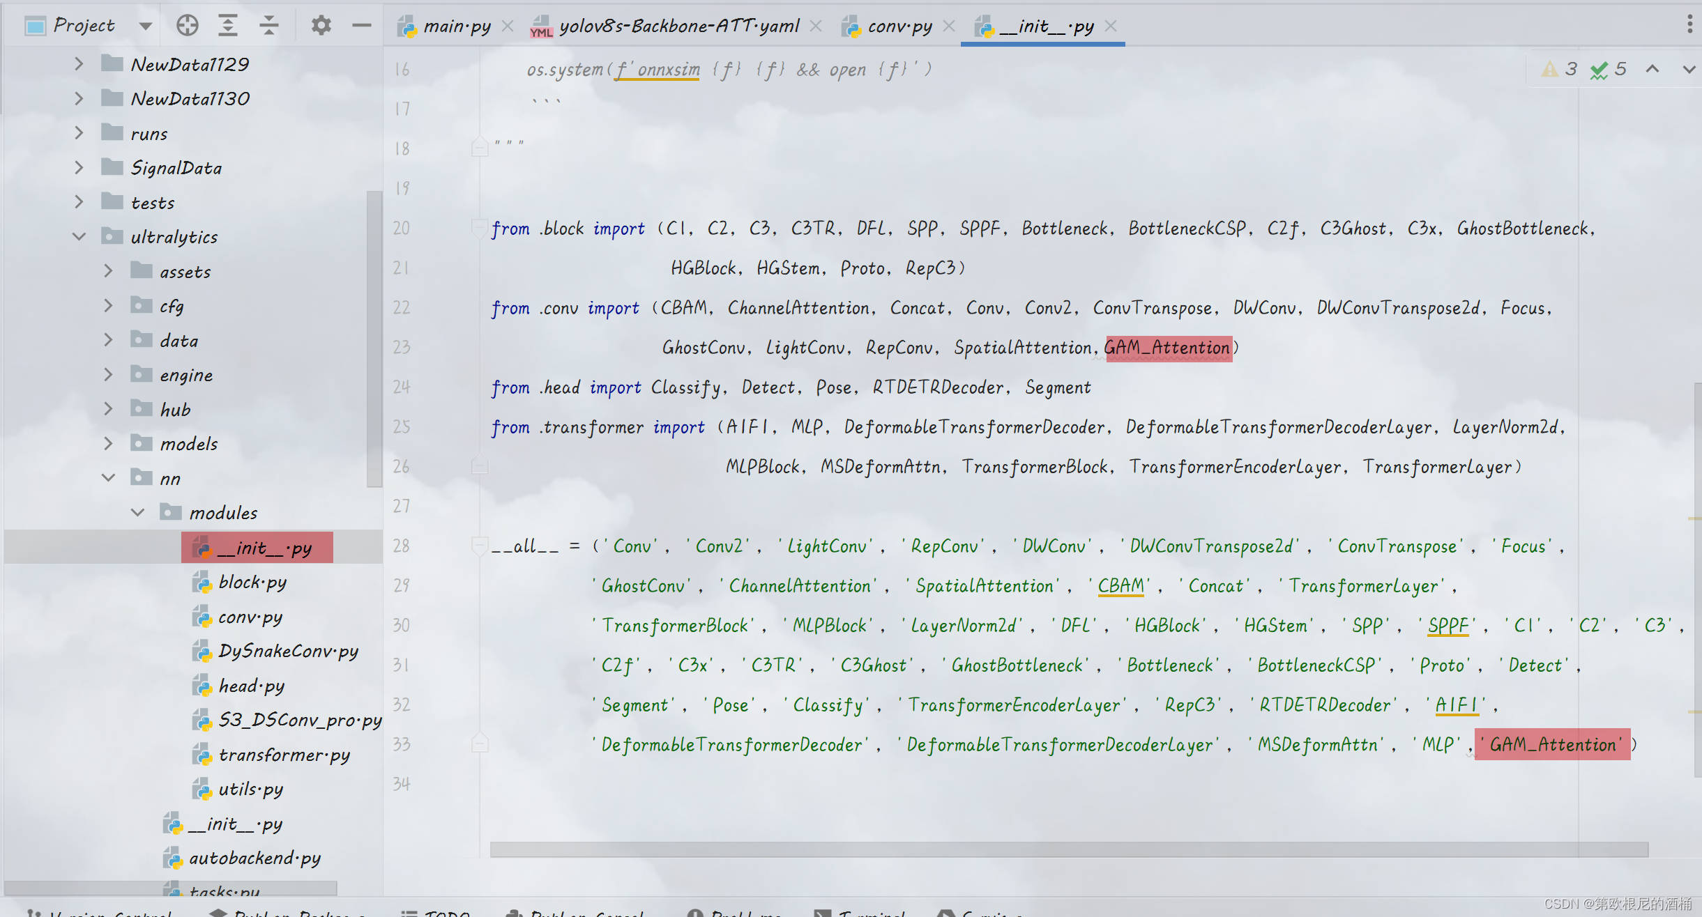This screenshot has height=917, width=1702.
Task: Toggle code fold marker at line 20
Action: [480, 229]
